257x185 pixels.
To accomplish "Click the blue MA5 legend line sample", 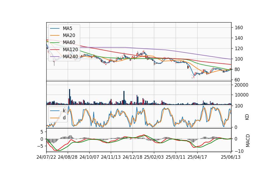I will tap(55, 28).
